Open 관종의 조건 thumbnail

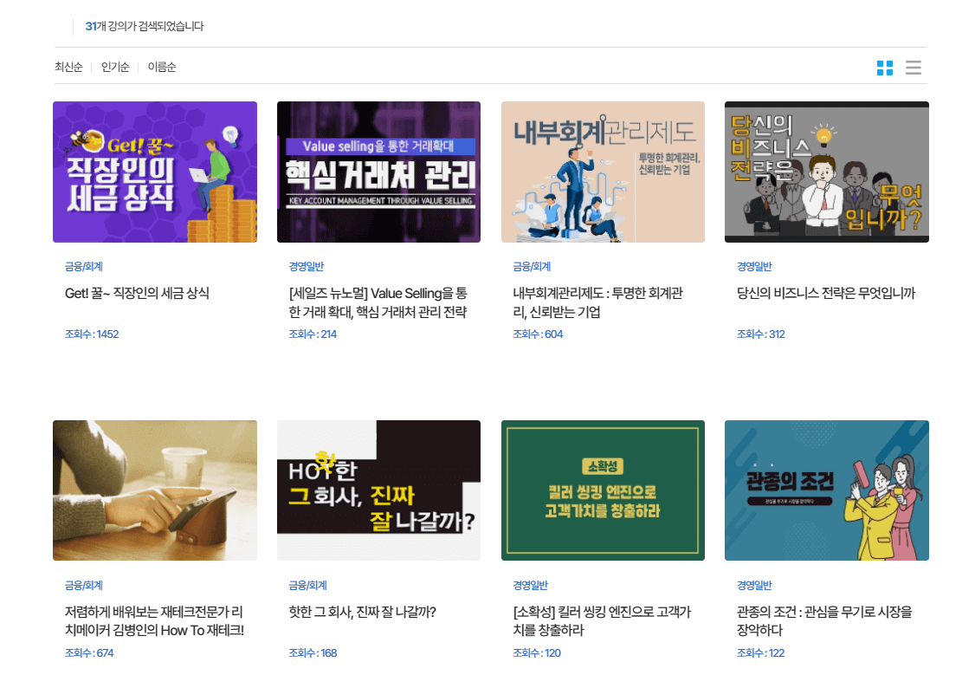point(826,490)
